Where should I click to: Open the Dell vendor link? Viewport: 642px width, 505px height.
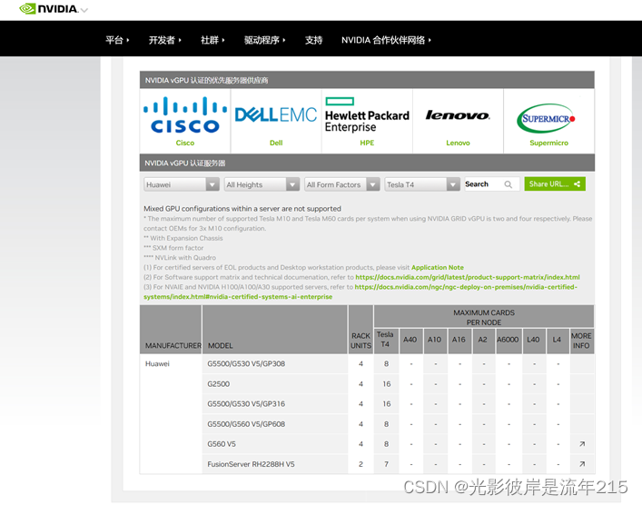coord(276,143)
